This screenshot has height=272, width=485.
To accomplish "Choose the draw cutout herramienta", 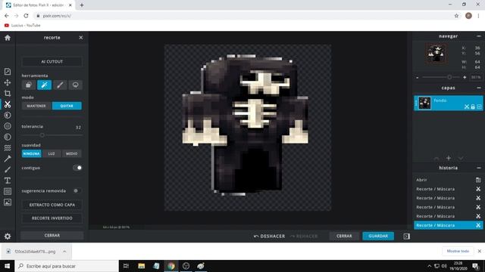I will 60,85.
